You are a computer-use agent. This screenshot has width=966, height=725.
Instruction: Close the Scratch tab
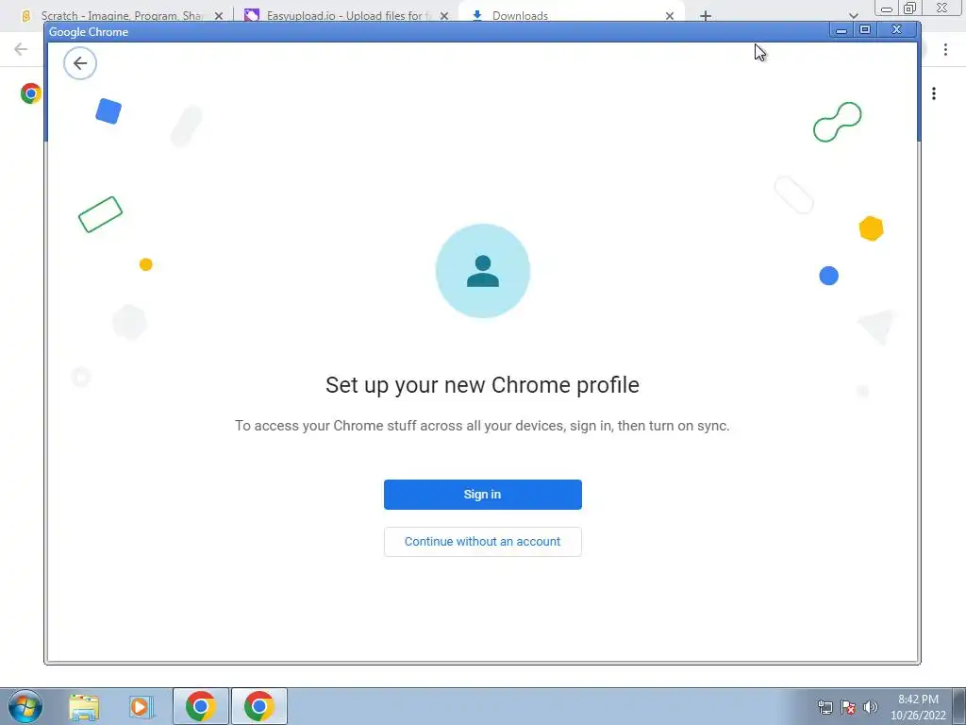pos(219,16)
